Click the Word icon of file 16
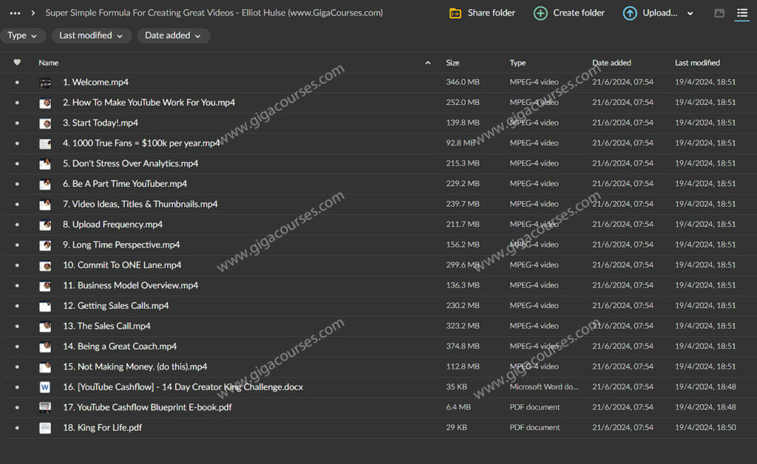 click(45, 387)
